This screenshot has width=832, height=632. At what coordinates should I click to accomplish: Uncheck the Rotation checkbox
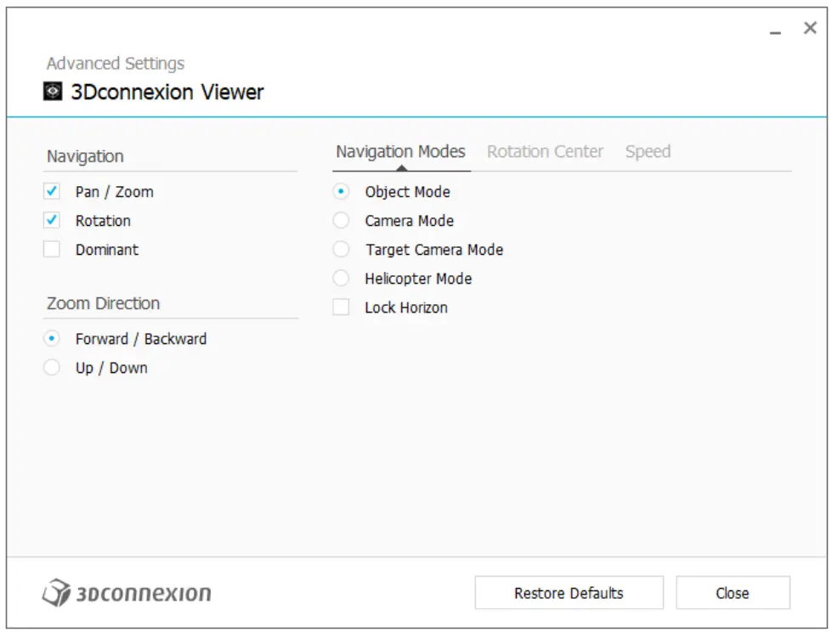[x=53, y=221]
